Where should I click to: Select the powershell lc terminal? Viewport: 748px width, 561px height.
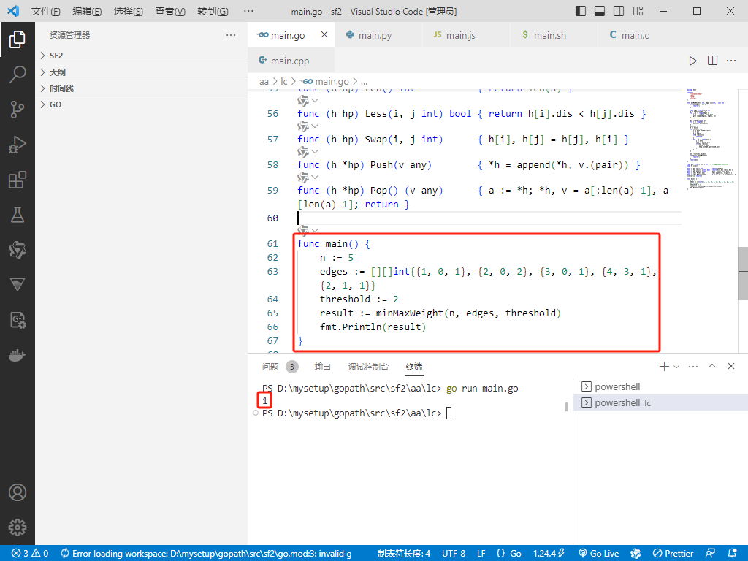tap(660, 402)
